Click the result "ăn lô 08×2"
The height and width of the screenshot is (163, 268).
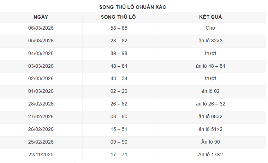click(210, 116)
